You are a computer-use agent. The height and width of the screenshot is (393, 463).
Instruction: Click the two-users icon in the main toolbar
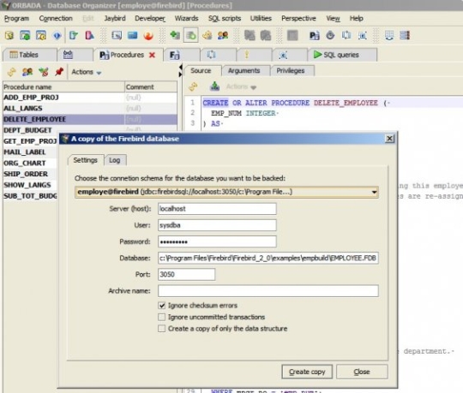tap(223, 36)
